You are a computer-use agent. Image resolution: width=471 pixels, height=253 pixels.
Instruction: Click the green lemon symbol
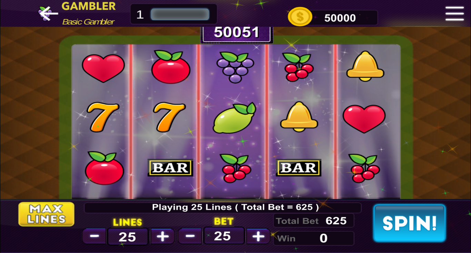click(234, 118)
